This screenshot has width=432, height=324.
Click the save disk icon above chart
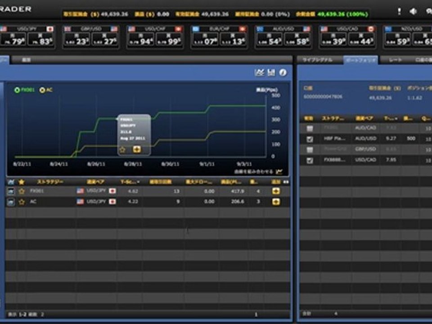pos(271,72)
